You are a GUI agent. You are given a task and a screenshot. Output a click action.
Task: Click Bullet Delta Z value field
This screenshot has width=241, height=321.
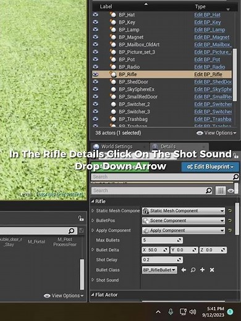point(213,250)
